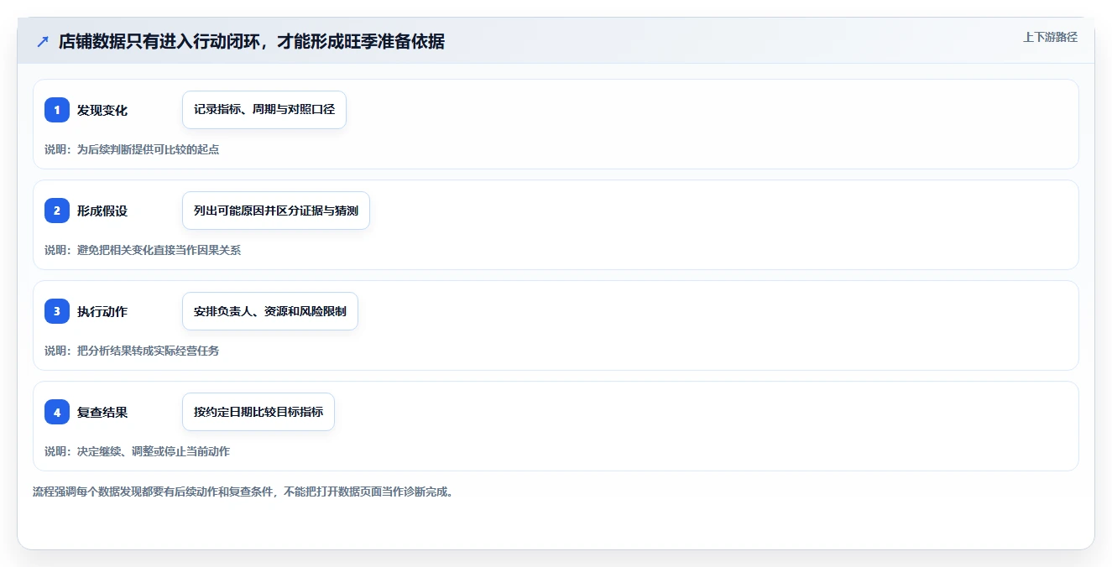Click the step 3 number badge
This screenshot has width=1112, height=567.
click(x=57, y=311)
